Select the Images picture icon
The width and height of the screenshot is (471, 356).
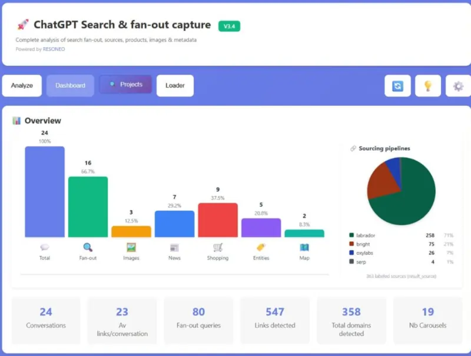(x=131, y=247)
